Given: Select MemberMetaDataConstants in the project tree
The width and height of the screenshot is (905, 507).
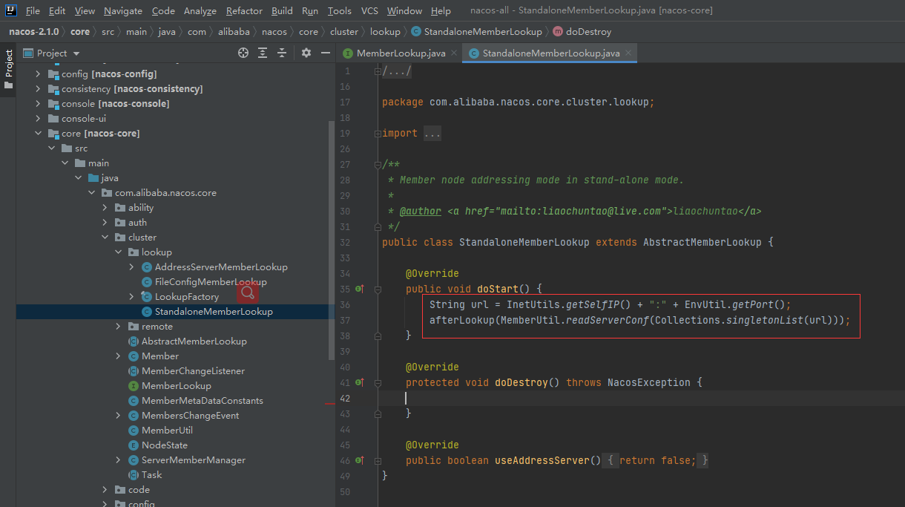Looking at the screenshot, I should (x=202, y=401).
